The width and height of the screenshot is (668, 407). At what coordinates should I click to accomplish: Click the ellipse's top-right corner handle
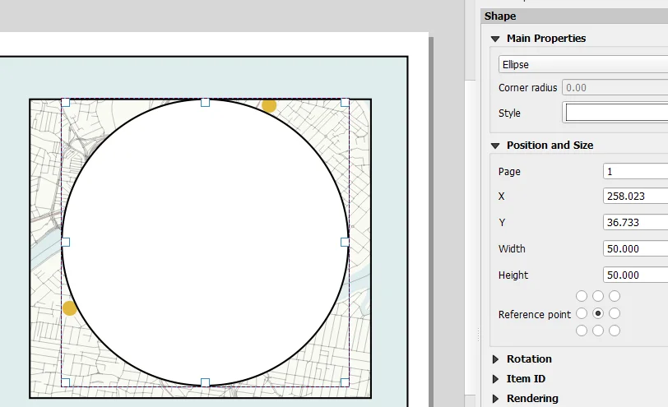tap(345, 103)
